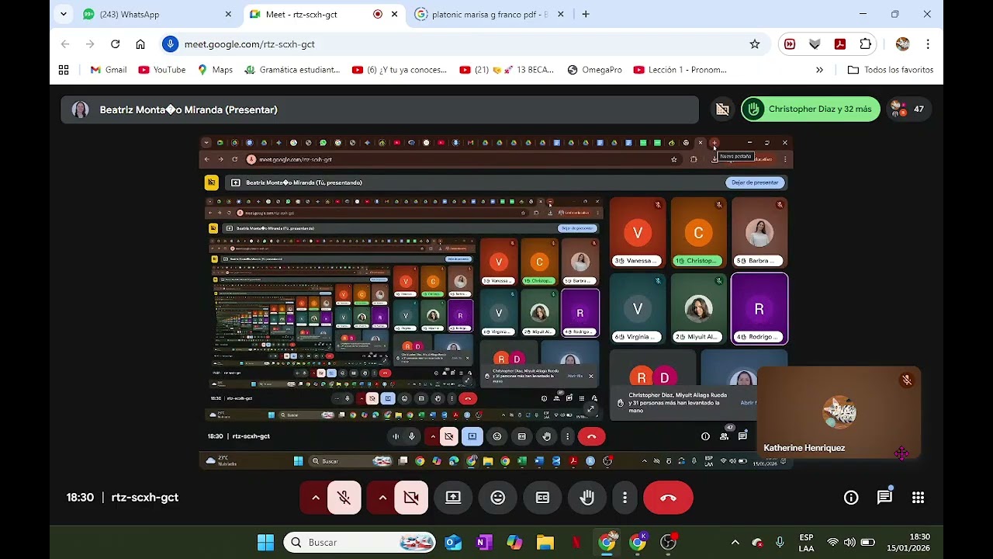This screenshot has width=993, height=559.
Task: Show hidden system tray icons
Action: [735, 542]
